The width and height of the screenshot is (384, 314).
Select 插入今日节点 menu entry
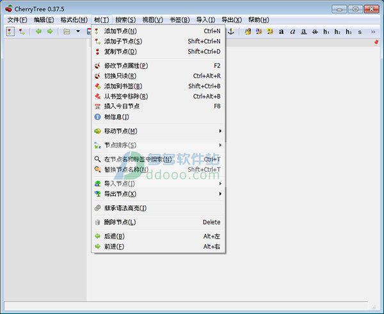pyautogui.click(x=158, y=106)
